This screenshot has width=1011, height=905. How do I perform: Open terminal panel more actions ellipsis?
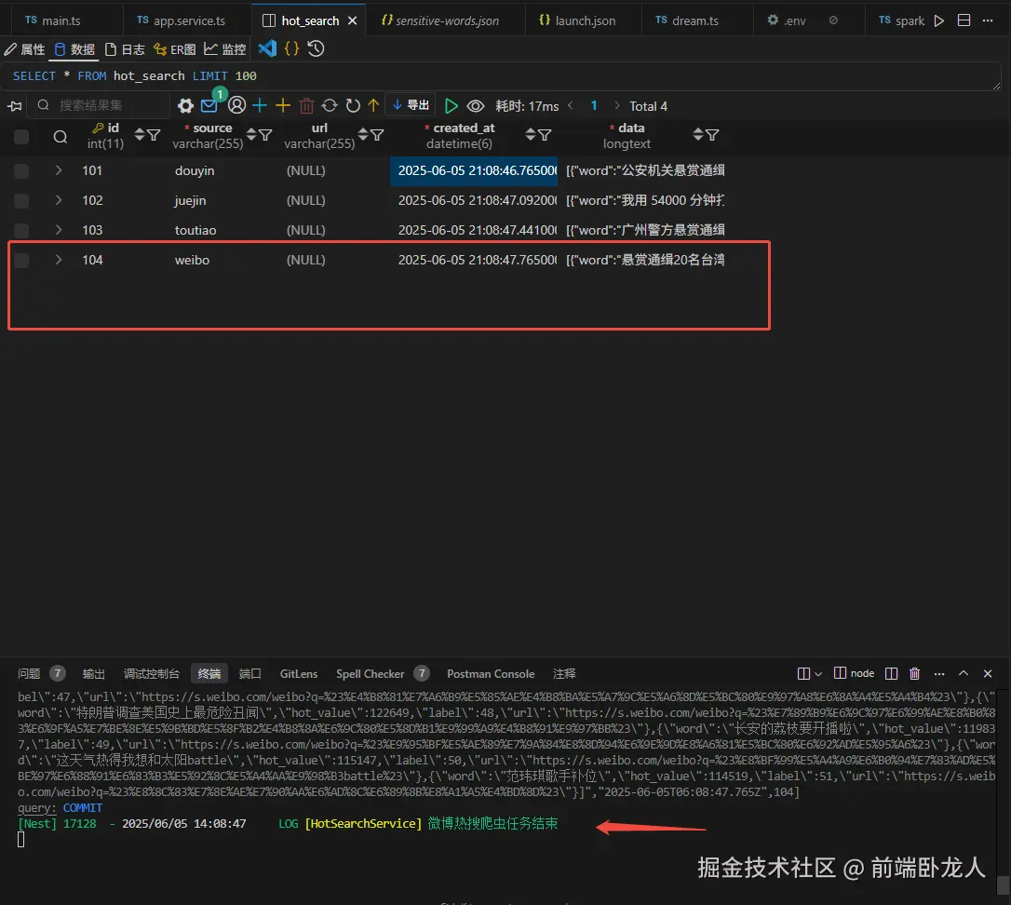(939, 673)
